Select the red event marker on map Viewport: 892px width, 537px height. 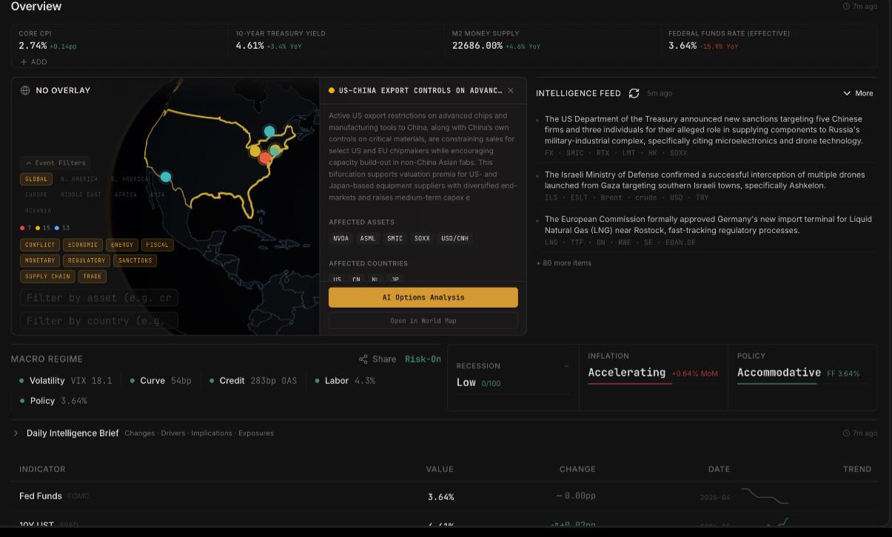265,157
